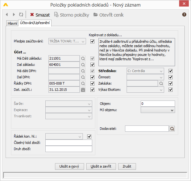191x181 pixels.
Task: Close the Nový záznam window
Action: click(184, 4)
